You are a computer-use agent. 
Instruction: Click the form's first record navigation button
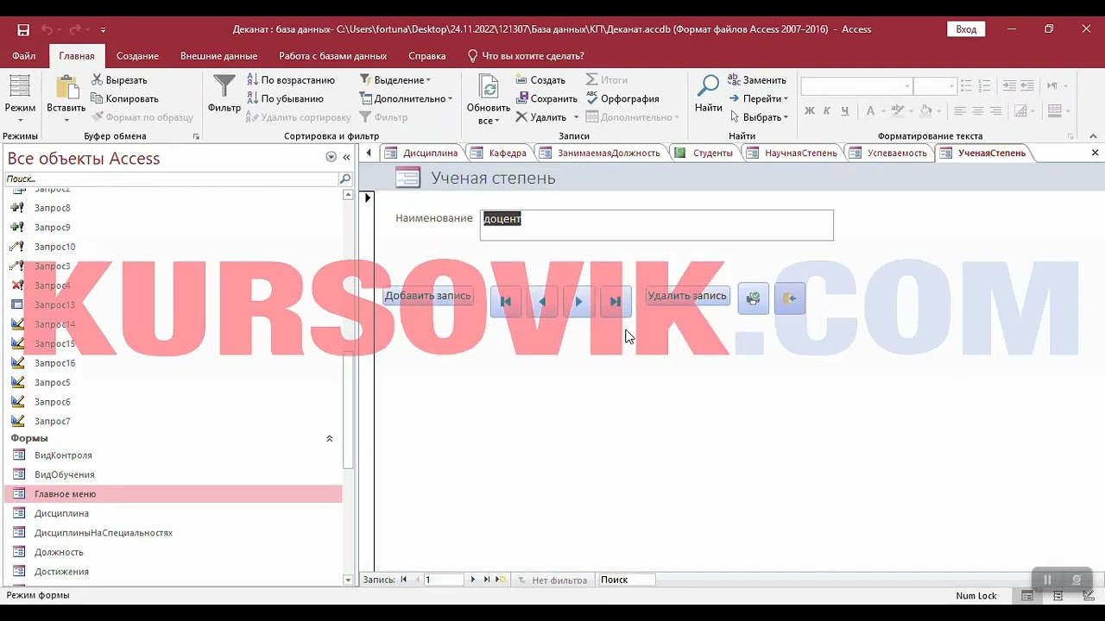506,301
